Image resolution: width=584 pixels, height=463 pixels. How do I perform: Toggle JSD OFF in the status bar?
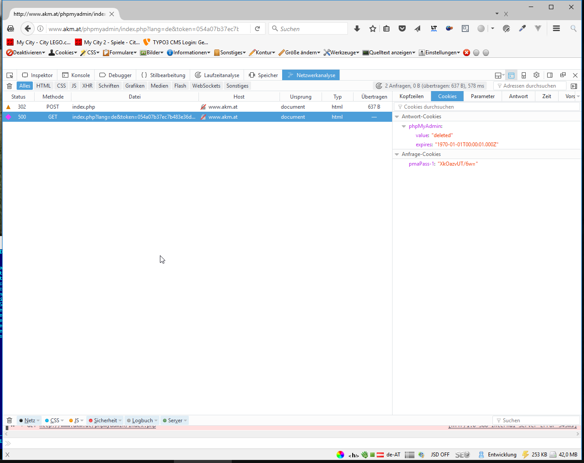pos(440,455)
